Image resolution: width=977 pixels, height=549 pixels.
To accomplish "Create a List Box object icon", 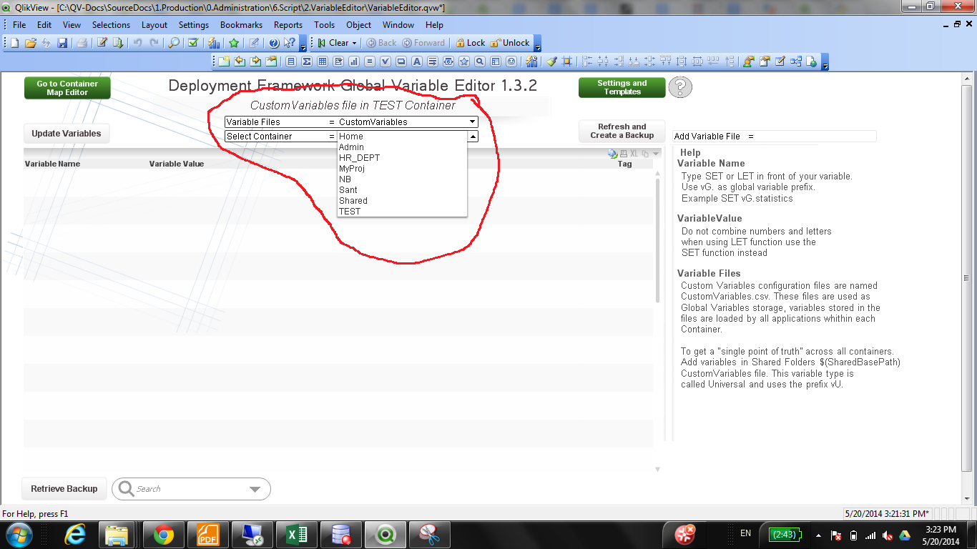I will click(x=291, y=61).
